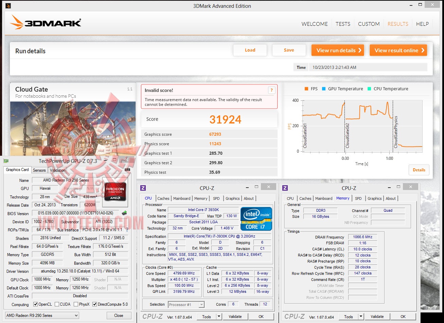Toggle the DirectCompute 5.0 checkbox
This screenshot has height=323, width=444.
[x=94, y=304]
